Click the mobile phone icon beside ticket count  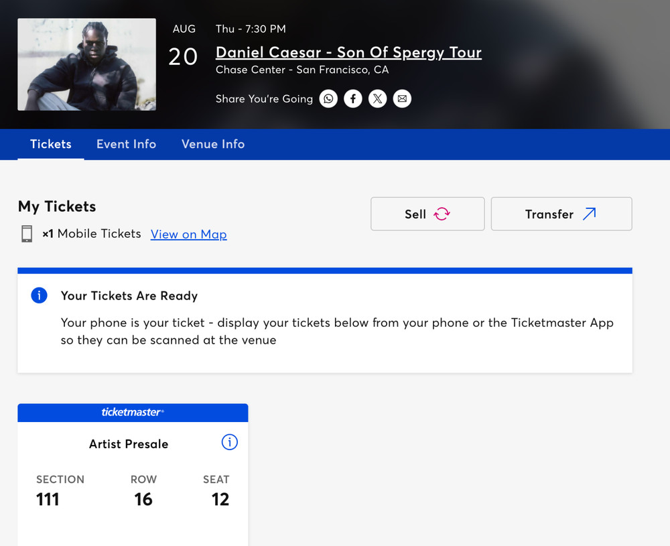27,234
